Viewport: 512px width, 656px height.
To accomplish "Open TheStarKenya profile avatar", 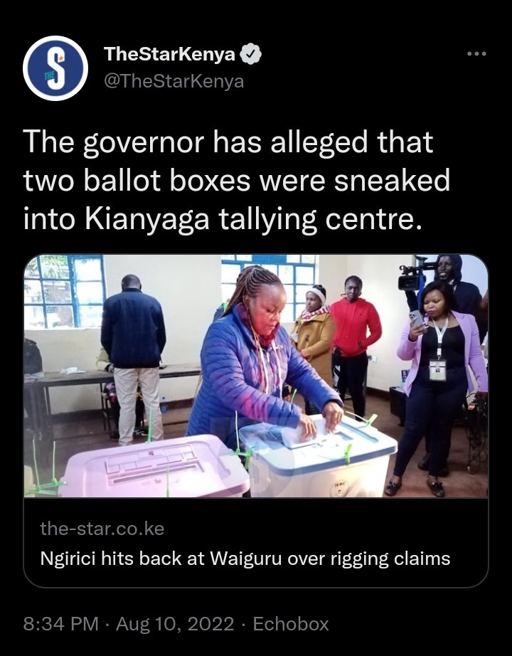I will click(x=55, y=68).
